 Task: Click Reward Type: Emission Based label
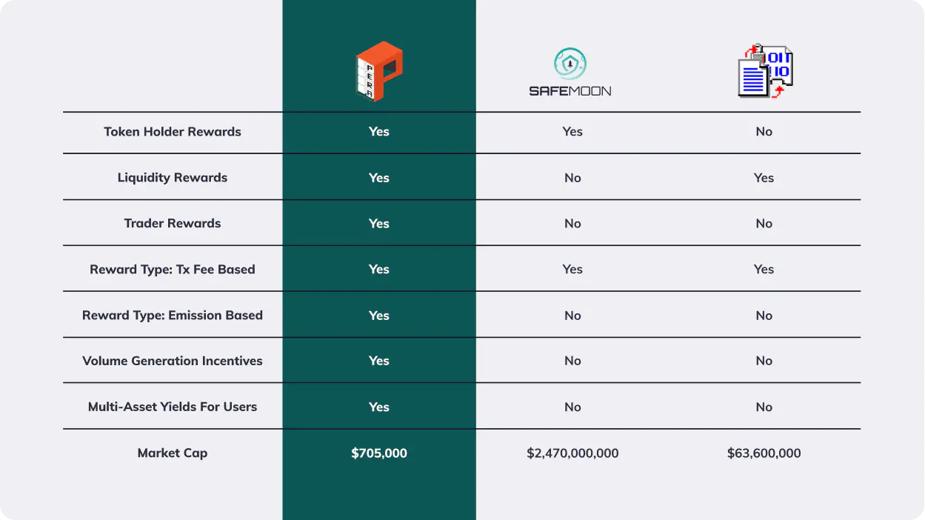(x=173, y=316)
